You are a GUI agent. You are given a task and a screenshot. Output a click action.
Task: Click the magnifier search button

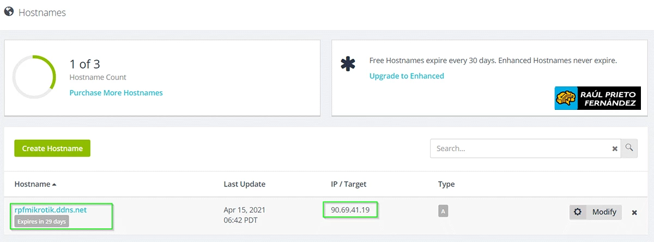(x=629, y=147)
